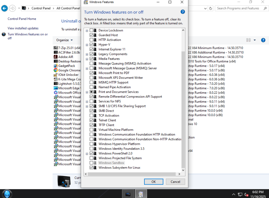Click the features list vertical scrollbar

coord(183,110)
